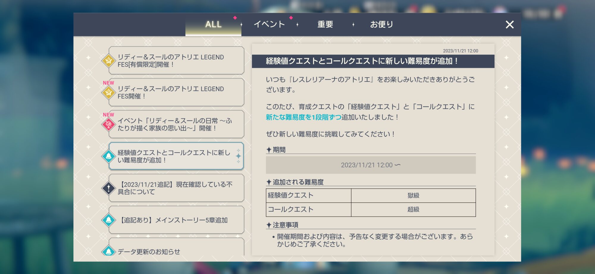Image resolution: width=595 pixels, height=274 pixels.
Task: Open the イベント tab
Action: coord(269,24)
